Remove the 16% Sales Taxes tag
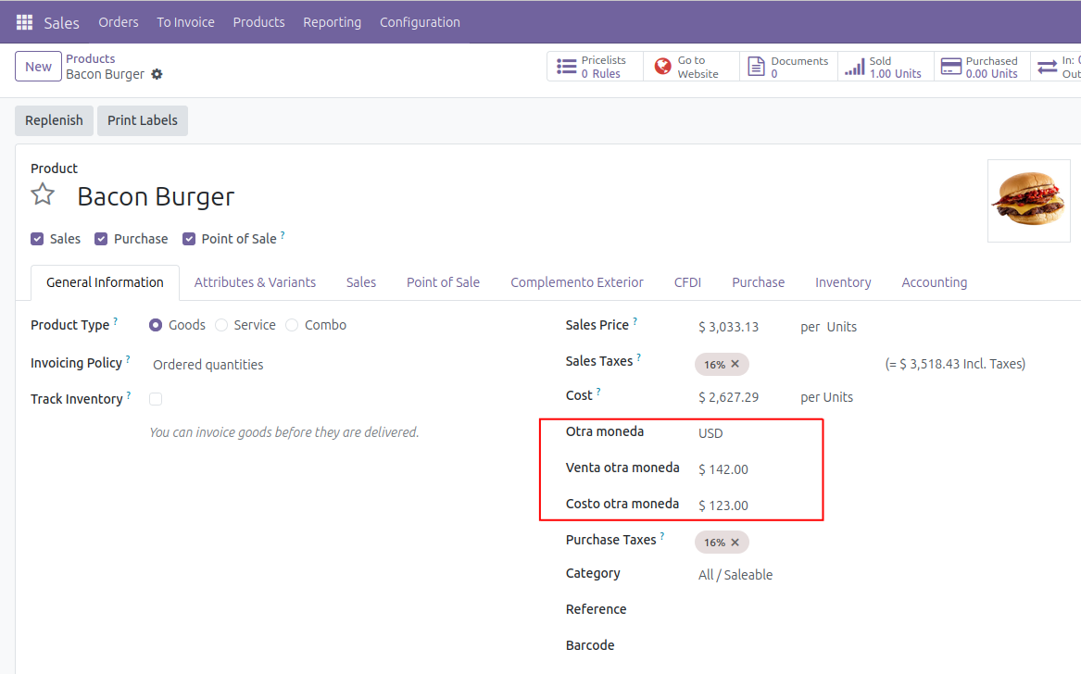 (x=735, y=365)
